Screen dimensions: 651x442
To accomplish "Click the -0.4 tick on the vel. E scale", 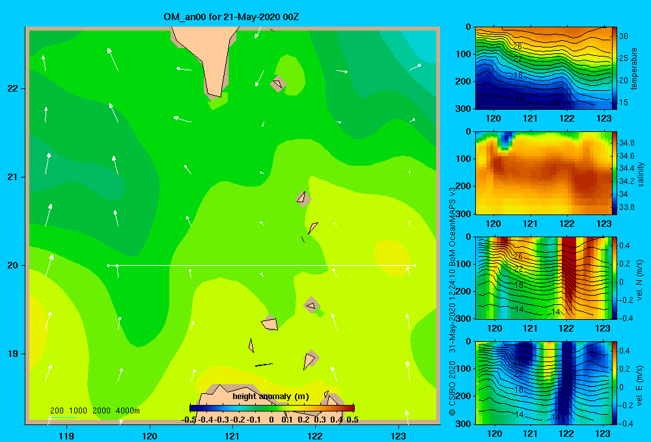I will click(x=626, y=424).
